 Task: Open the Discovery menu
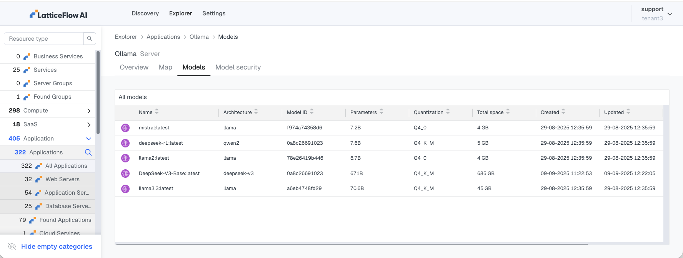pyautogui.click(x=145, y=13)
